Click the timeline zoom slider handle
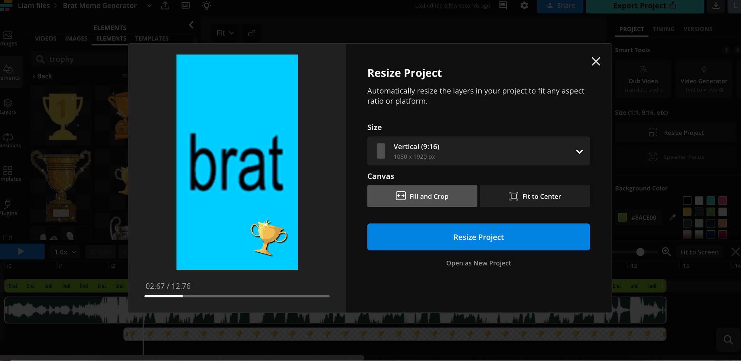This screenshot has width=741, height=361. pyautogui.click(x=640, y=252)
